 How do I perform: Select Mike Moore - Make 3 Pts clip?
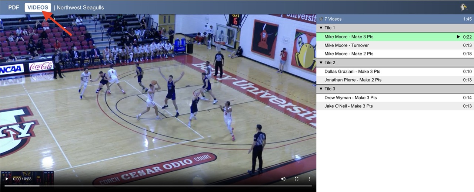395,37
